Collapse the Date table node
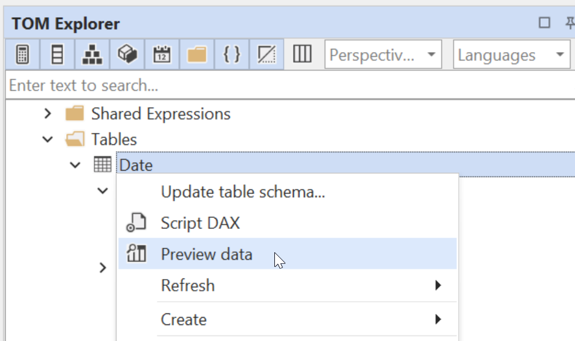 (75, 165)
